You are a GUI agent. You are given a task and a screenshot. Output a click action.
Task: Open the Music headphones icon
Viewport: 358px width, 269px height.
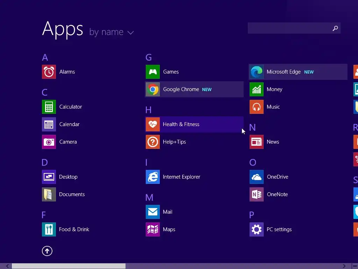click(x=257, y=107)
